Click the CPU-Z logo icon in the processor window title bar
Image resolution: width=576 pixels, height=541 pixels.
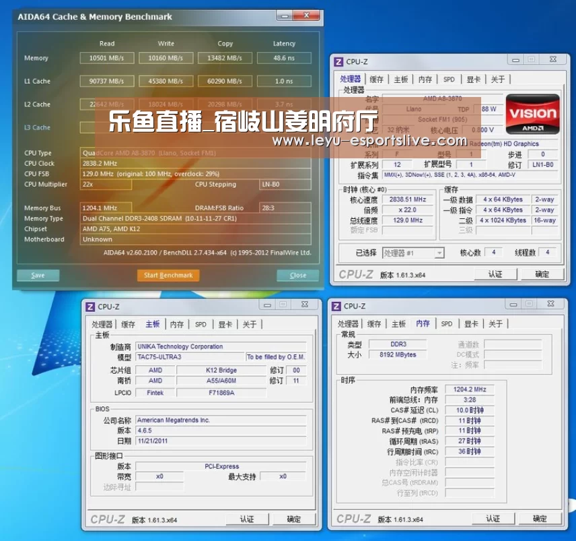[338, 61]
